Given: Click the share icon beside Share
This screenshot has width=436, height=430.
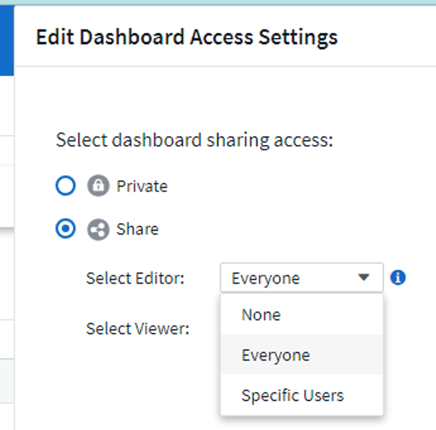Looking at the screenshot, I should click(x=98, y=230).
